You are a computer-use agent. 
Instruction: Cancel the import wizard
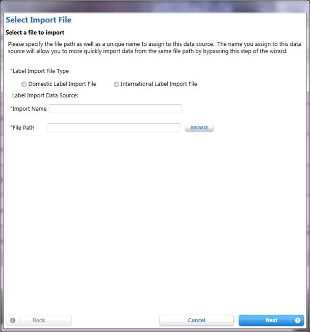(196, 320)
